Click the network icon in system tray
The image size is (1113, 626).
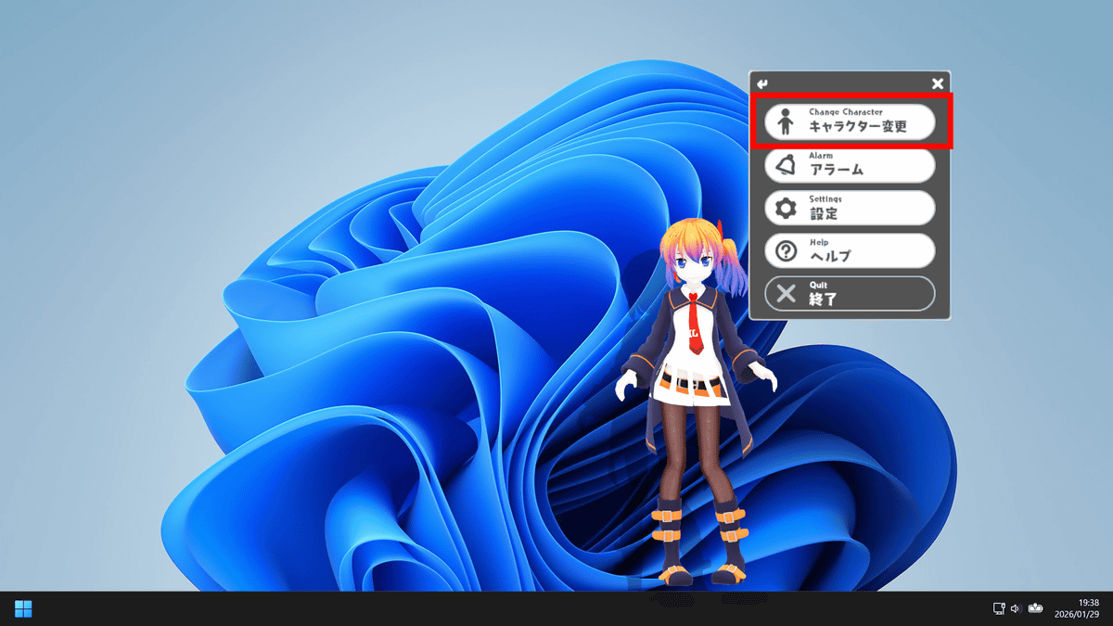point(999,608)
